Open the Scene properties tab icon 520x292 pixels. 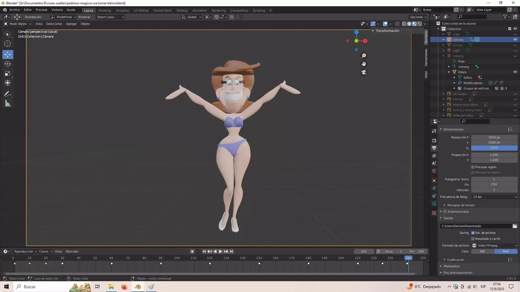point(434,163)
